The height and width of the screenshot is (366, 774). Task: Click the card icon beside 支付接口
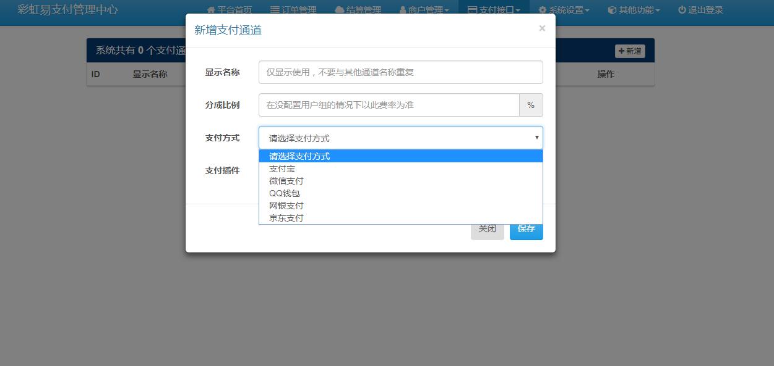click(x=472, y=10)
